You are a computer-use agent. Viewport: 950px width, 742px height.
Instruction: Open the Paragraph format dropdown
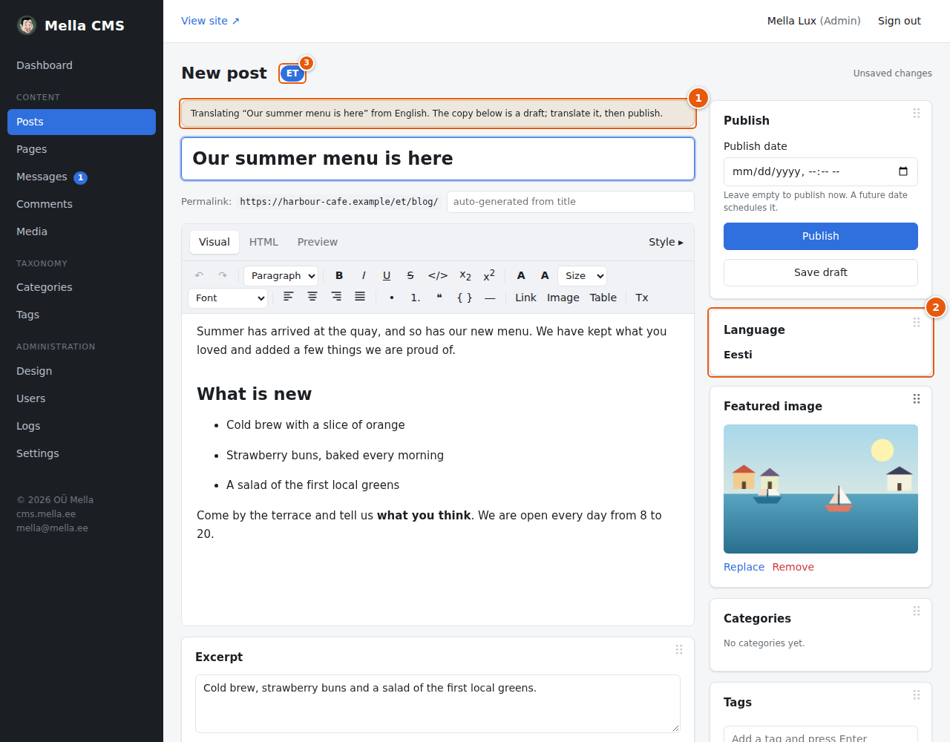click(281, 276)
